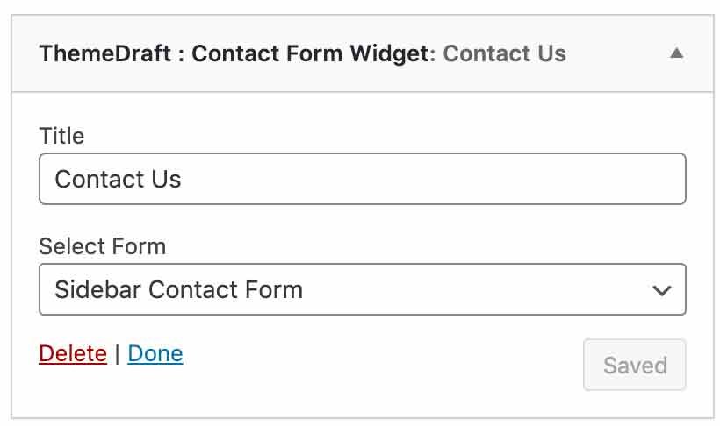Click the disabled Saved status button
This screenshot has height=426, width=720.
635,365
